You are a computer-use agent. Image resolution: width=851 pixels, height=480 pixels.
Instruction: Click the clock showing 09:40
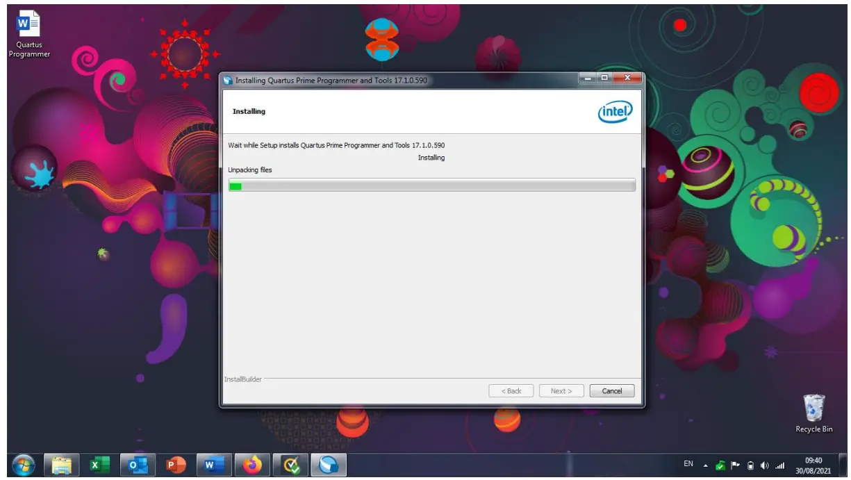[x=813, y=465]
